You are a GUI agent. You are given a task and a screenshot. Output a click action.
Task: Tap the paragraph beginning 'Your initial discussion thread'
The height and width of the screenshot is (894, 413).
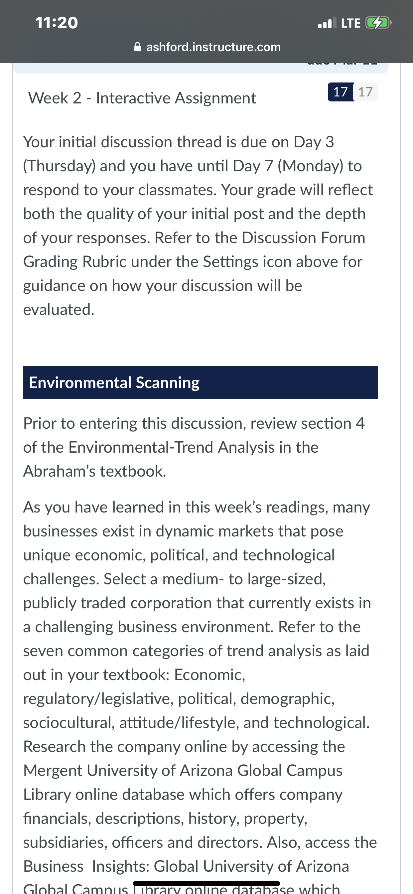tap(198, 225)
